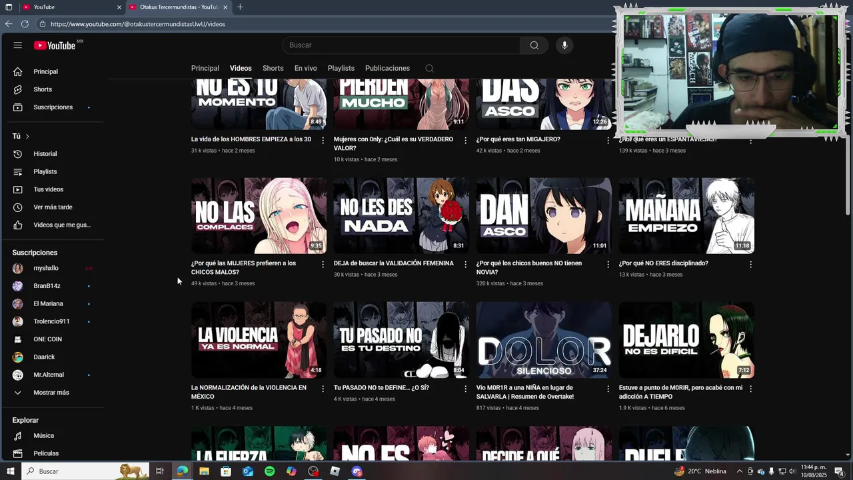Click the browser address bar URL

(138, 24)
